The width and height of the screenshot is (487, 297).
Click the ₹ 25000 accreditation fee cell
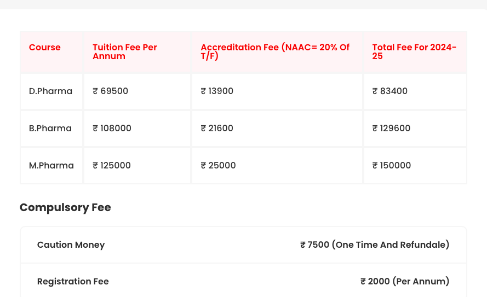[218, 166]
